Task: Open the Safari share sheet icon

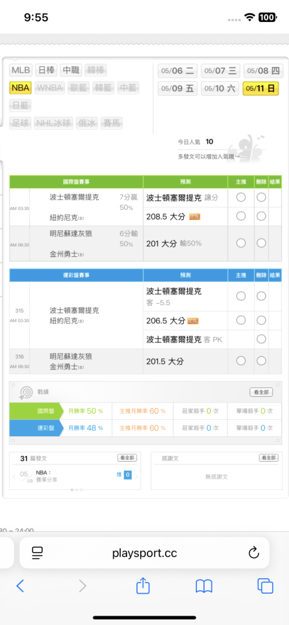Action: [x=143, y=585]
